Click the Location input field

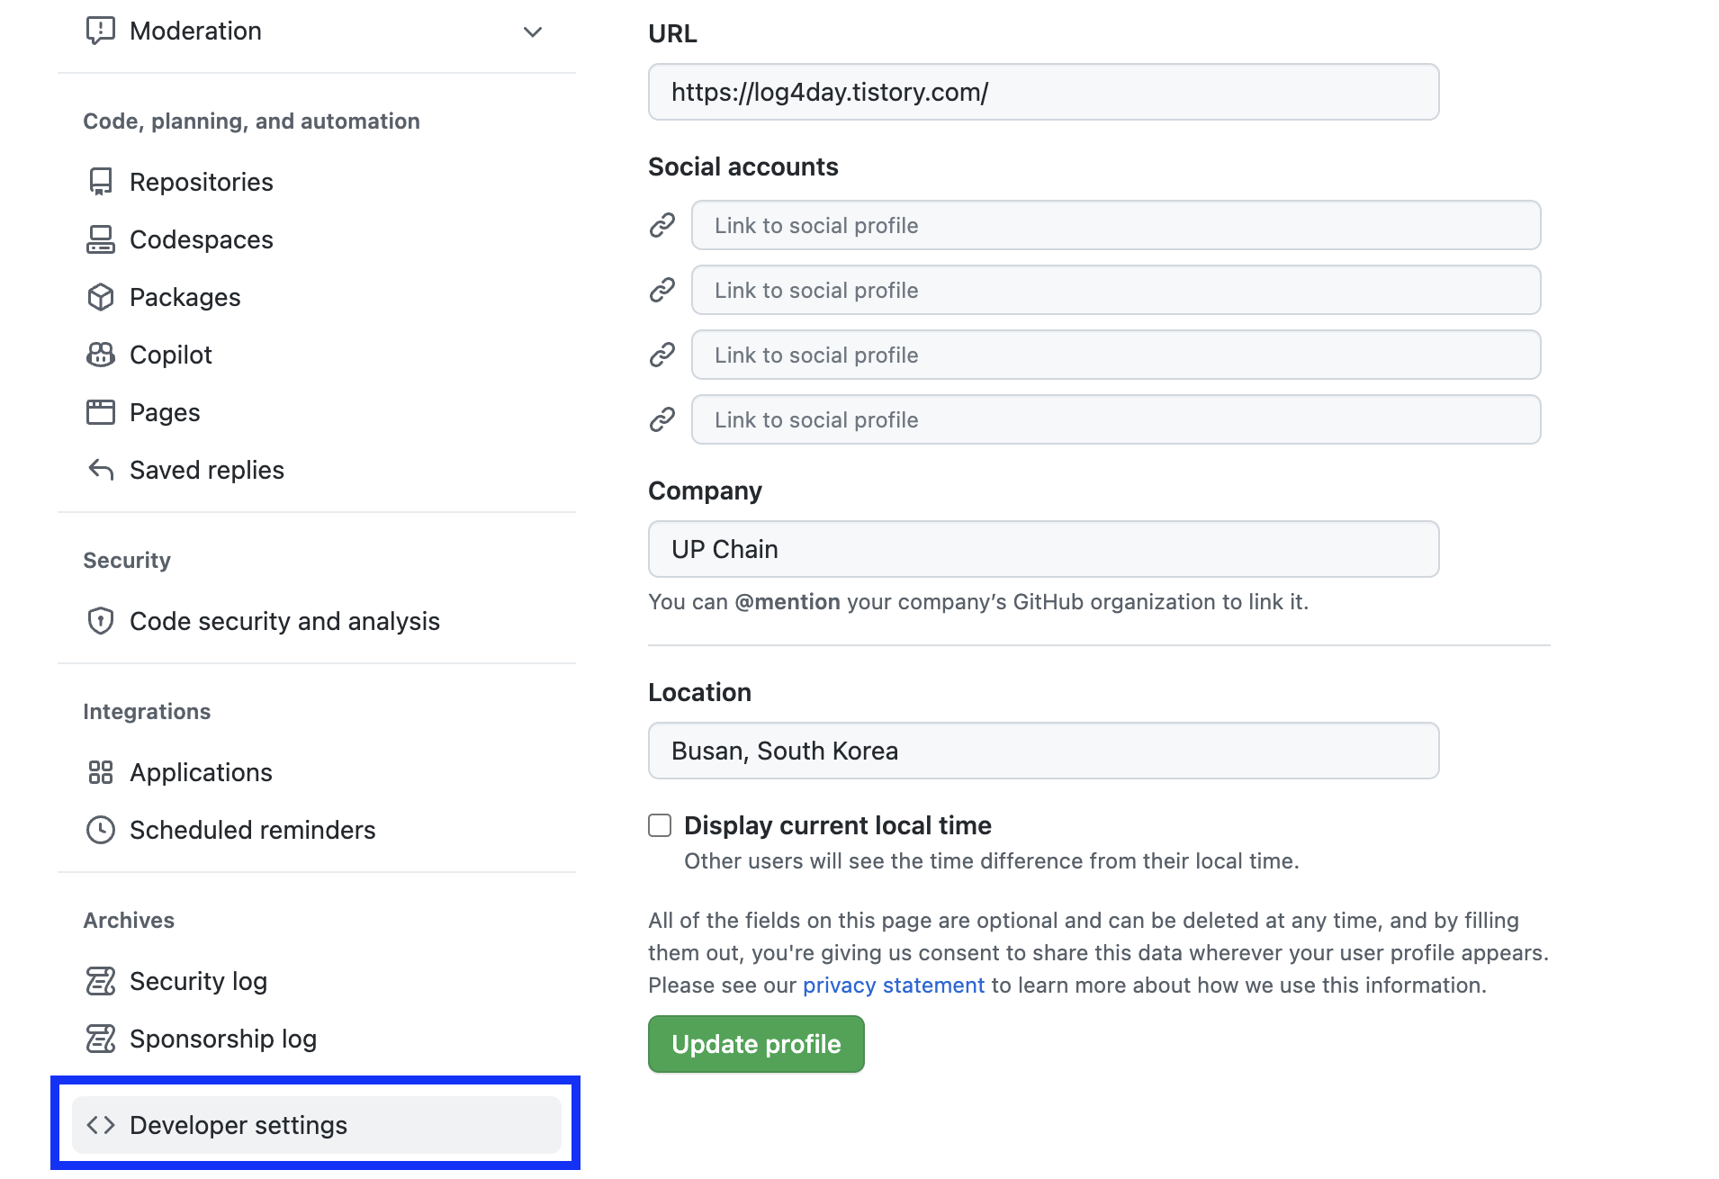(1043, 751)
